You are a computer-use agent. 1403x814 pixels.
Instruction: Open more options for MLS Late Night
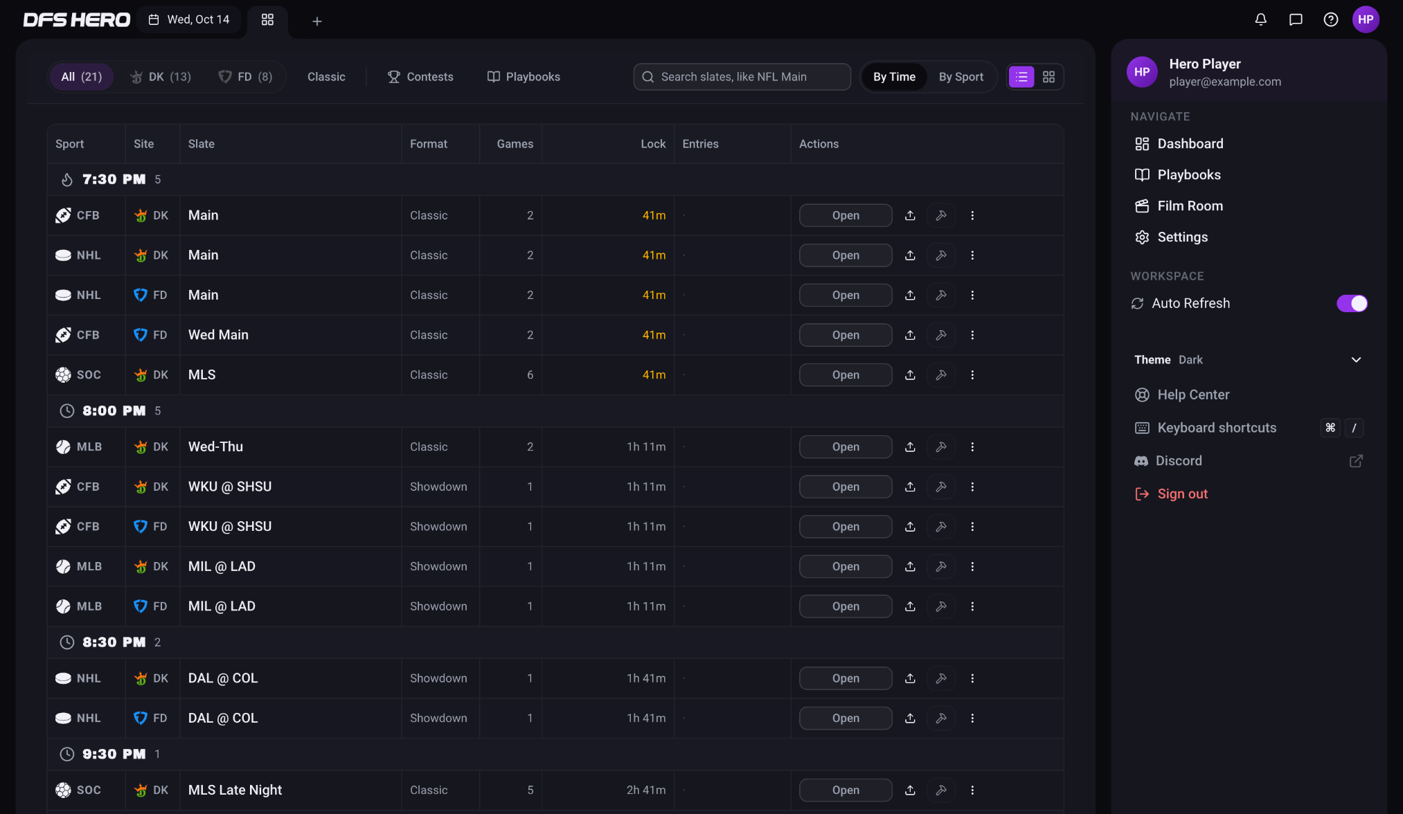click(x=972, y=790)
